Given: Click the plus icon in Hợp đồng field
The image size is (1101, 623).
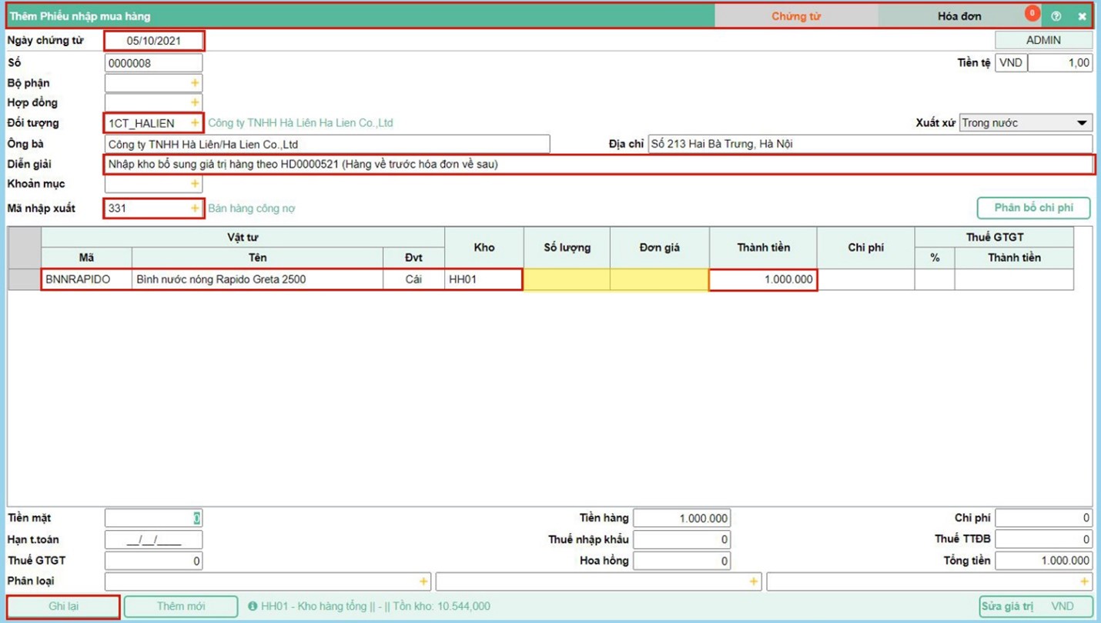Looking at the screenshot, I should [x=195, y=102].
